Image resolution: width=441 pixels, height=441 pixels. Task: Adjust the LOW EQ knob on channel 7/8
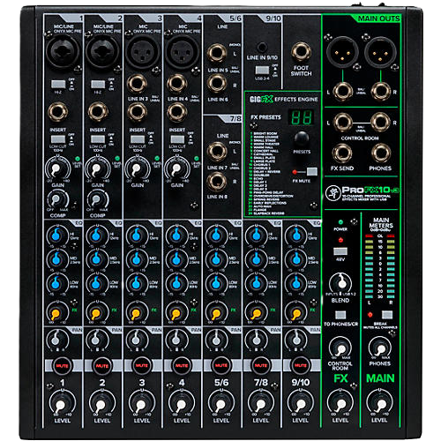257,283
